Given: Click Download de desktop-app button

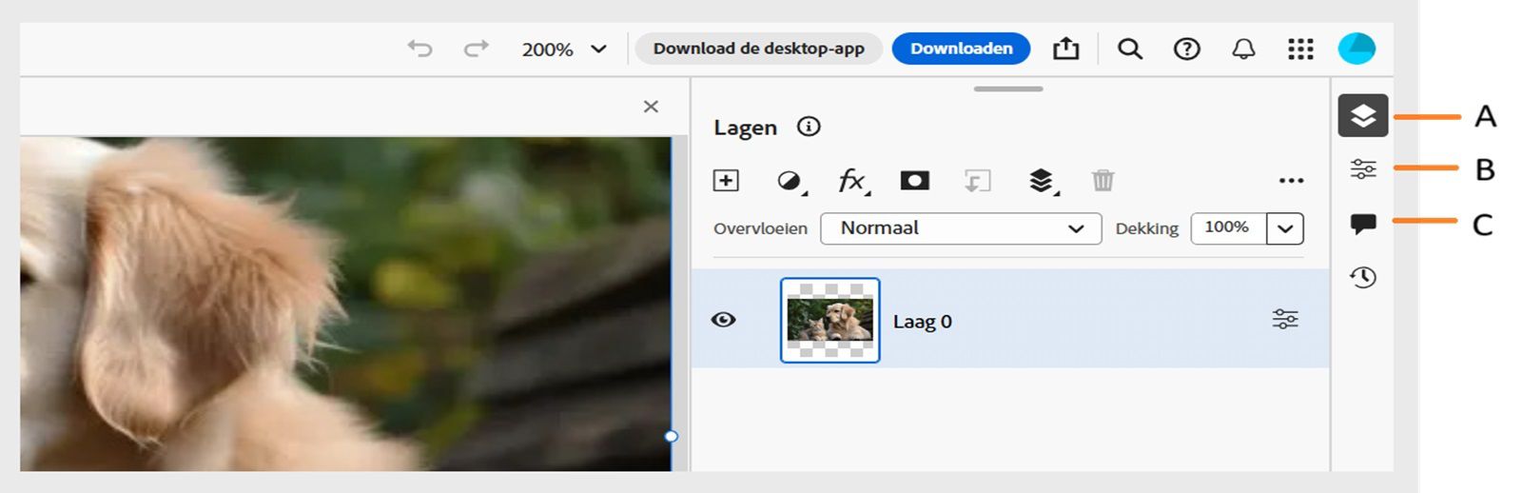Looking at the screenshot, I should click(758, 49).
